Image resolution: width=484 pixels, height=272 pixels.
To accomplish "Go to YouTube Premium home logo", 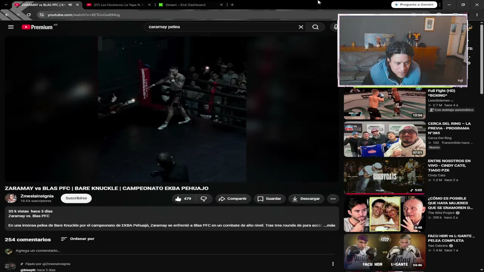I will coord(37,27).
